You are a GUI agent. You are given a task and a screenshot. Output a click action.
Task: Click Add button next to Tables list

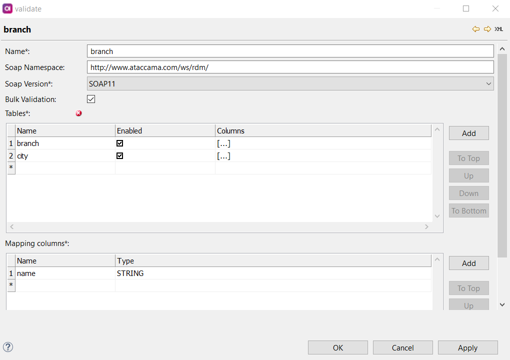(468, 133)
